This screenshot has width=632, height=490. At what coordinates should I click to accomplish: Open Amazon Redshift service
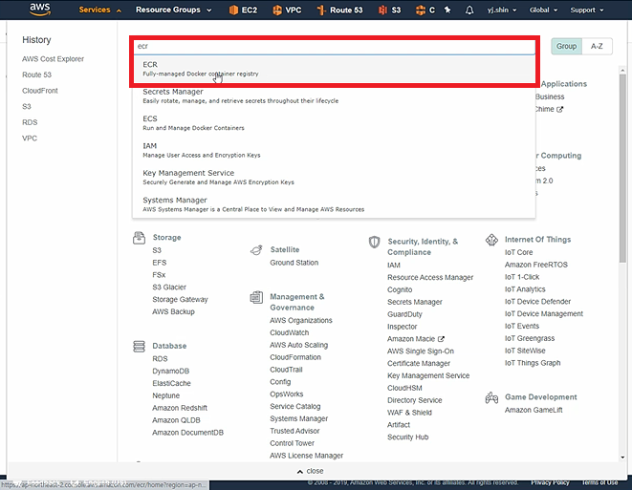(180, 408)
